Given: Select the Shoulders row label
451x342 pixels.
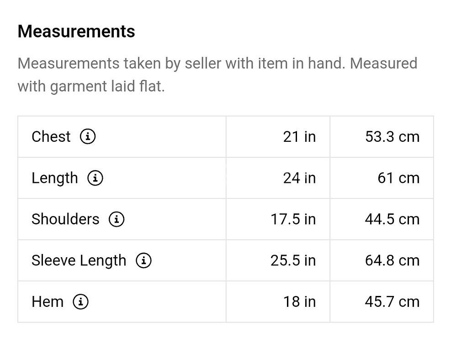Looking at the screenshot, I should pos(65,219).
